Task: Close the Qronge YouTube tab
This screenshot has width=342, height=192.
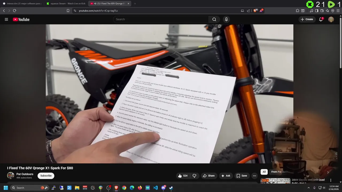Action: (128, 3)
